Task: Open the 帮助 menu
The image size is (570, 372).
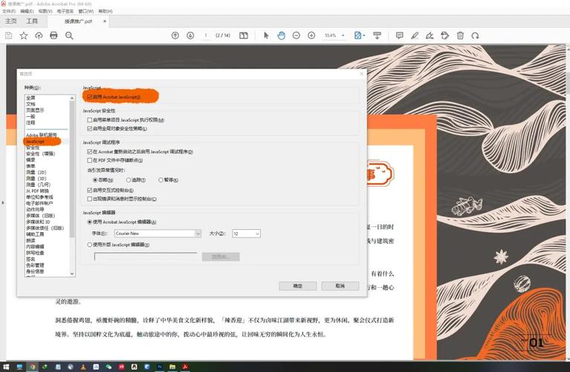Action: (x=106, y=11)
